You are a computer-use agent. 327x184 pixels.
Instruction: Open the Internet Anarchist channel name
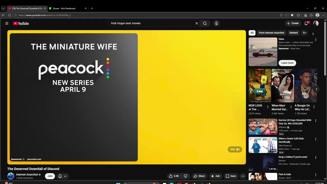click(x=27, y=175)
